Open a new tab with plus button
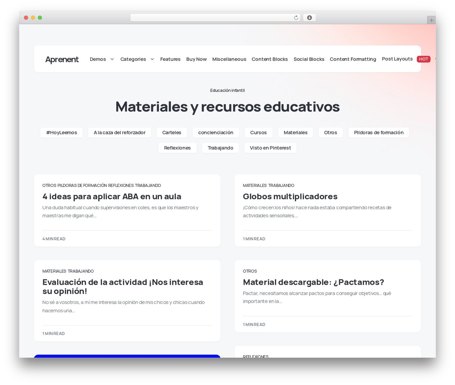 click(431, 20)
